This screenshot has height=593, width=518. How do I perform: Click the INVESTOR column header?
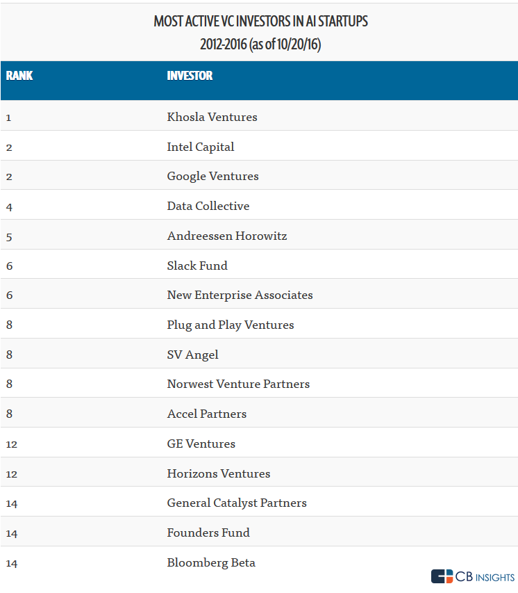(190, 76)
